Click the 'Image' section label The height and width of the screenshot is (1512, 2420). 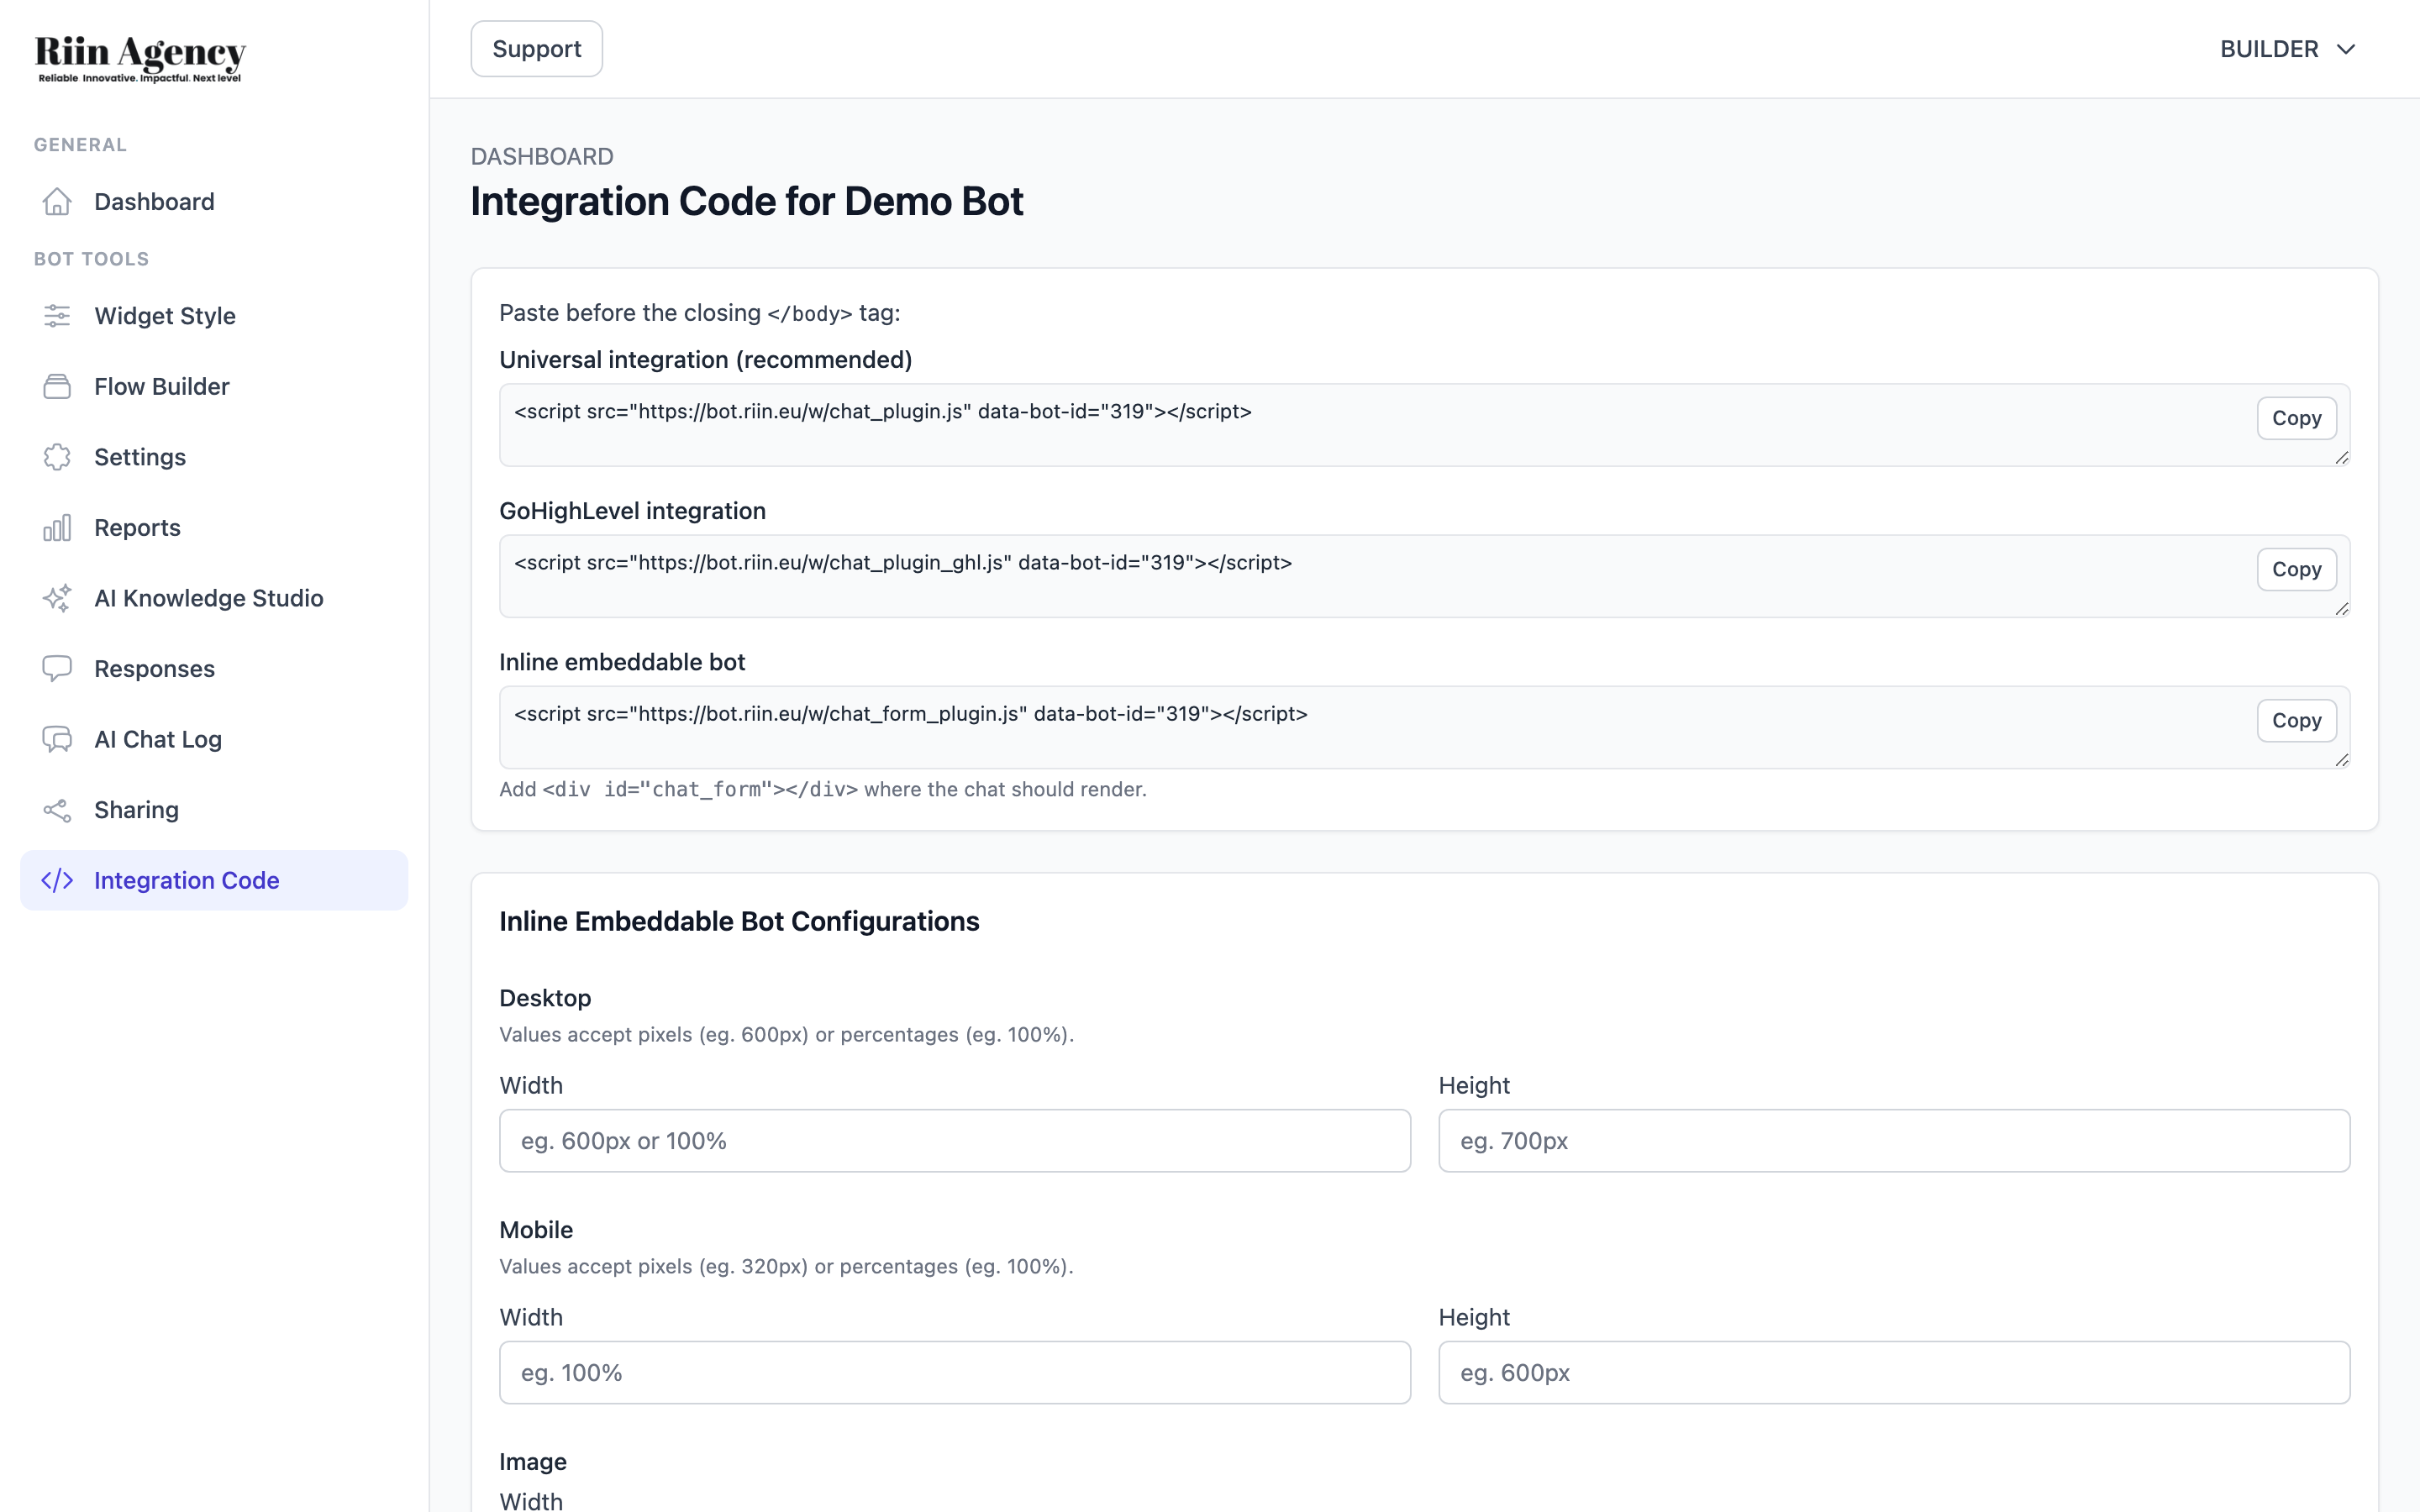533,1462
